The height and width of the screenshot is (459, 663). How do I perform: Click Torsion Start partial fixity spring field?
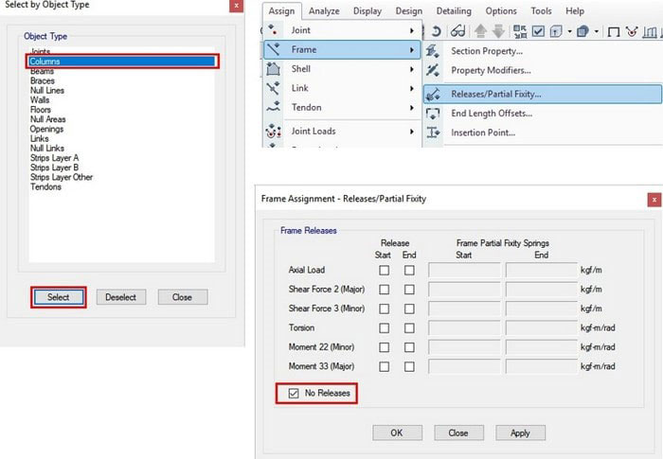(x=464, y=327)
